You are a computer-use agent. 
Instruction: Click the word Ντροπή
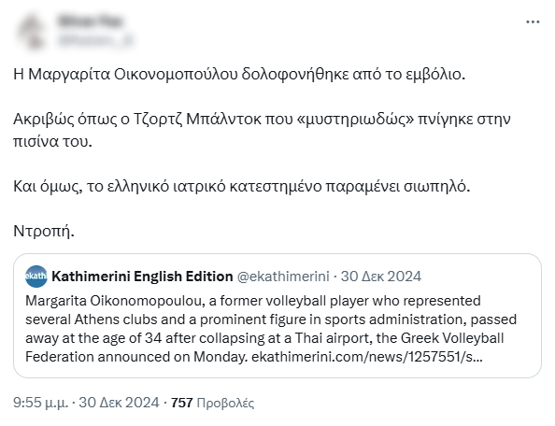[x=44, y=231]
